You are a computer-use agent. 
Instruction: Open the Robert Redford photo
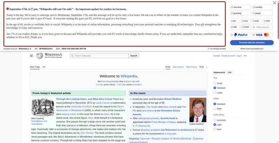click(x=198, y=110)
